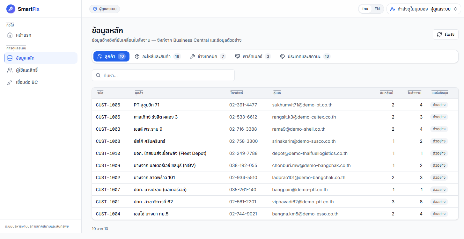Select the พาร์ทเนอร์ tab
Viewport: 464px width, 239px height.
coord(253,56)
